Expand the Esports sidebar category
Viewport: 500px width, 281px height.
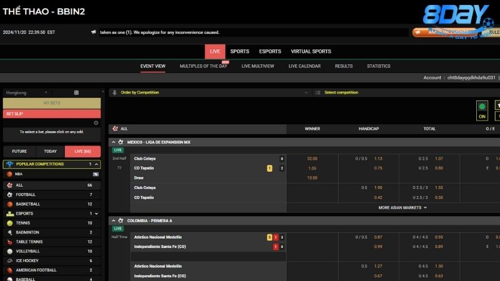point(96,214)
